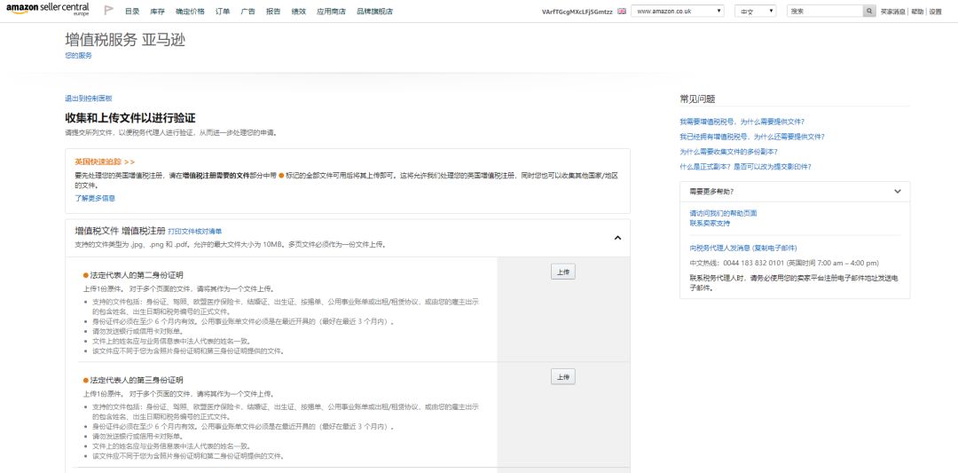Click the 了解更多信息 link
Viewport: 958px width, 473px height.
tap(95, 198)
